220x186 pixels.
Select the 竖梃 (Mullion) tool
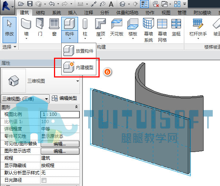176,27
